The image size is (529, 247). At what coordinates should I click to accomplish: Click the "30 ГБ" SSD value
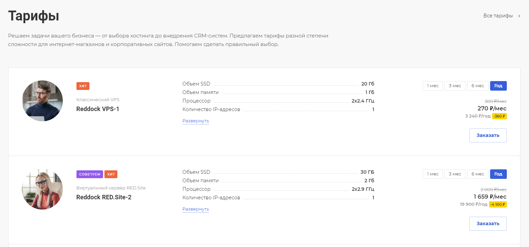pyautogui.click(x=368, y=172)
